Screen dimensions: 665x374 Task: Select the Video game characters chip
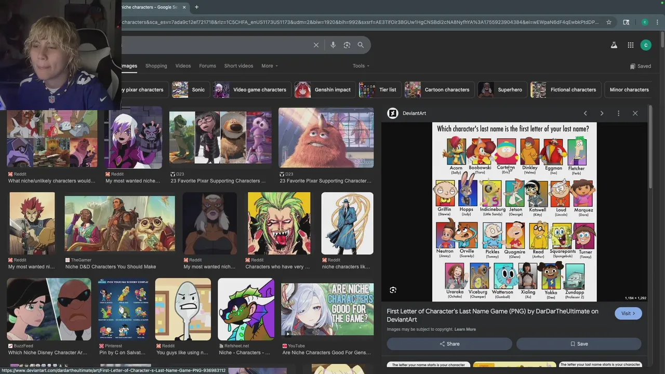pos(251,90)
